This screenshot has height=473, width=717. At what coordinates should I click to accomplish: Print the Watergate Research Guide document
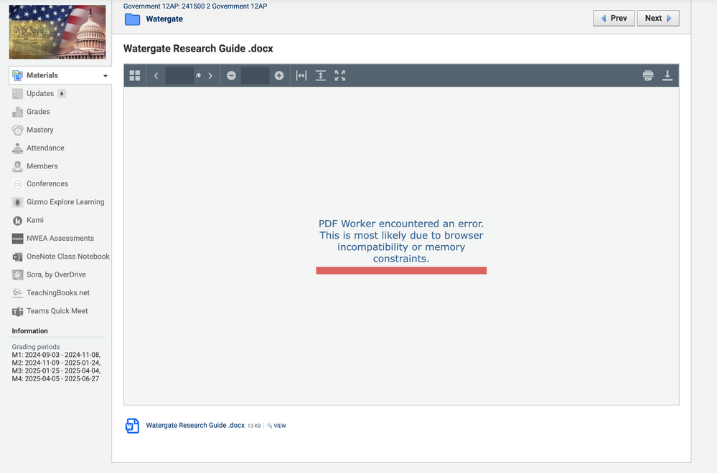pos(647,75)
